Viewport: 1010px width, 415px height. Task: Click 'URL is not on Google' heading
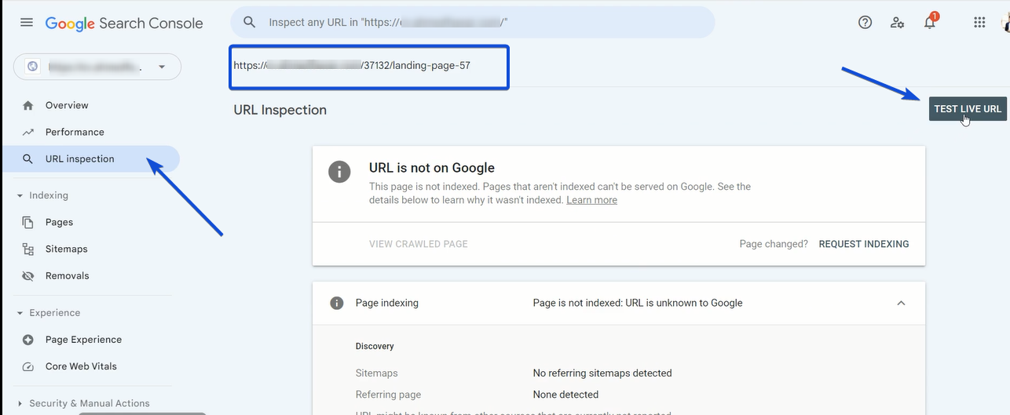[432, 167]
